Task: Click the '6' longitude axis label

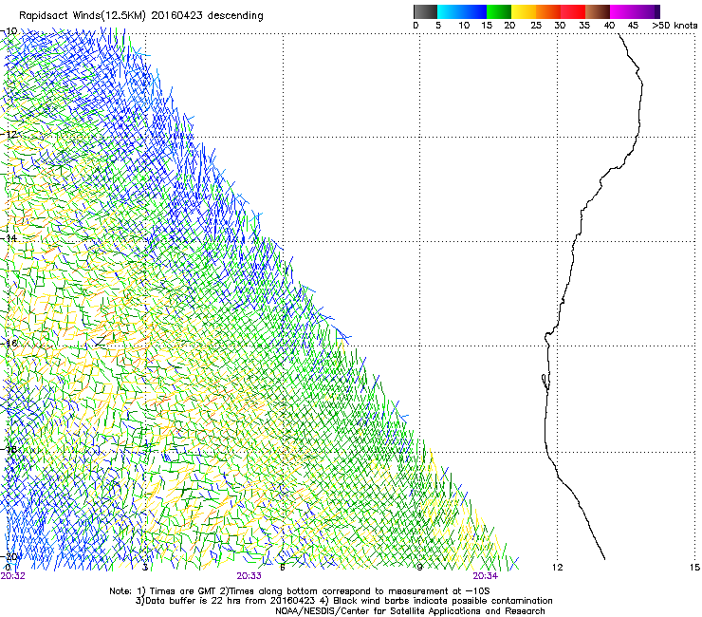Action: (282, 568)
